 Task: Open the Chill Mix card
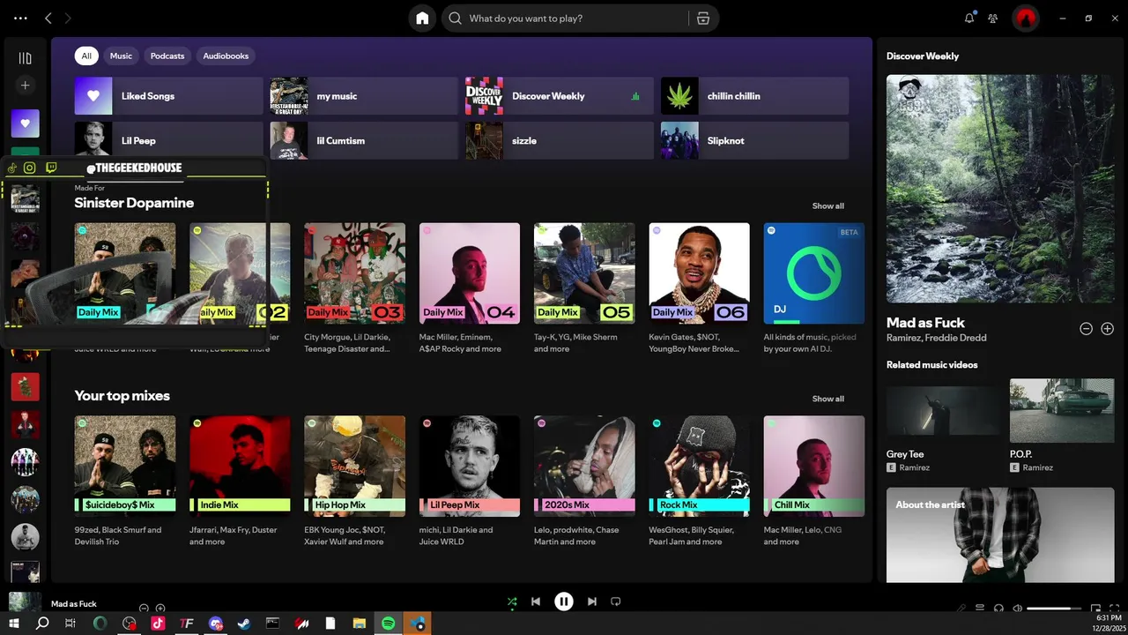pyautogui.click(x=813, y=482)
